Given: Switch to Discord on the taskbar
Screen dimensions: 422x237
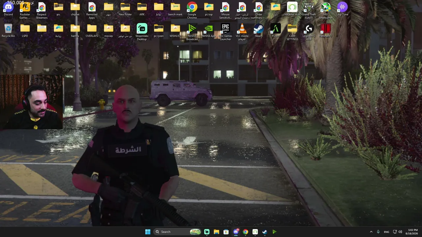Looking at the screenshot, I should 236,232.
